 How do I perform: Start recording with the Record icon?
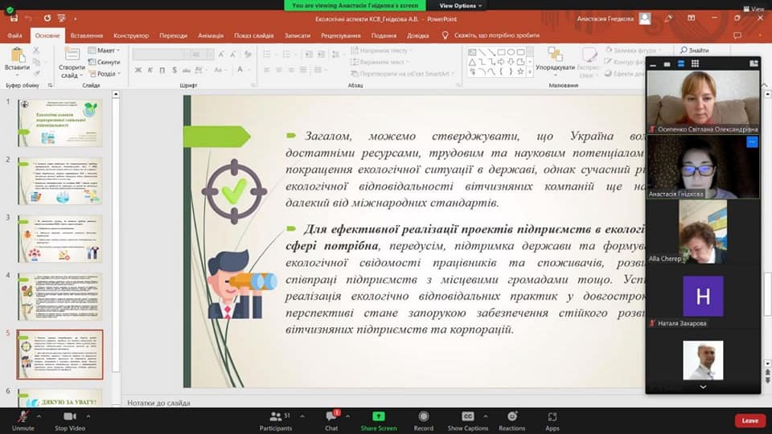(x=424, y=416)
